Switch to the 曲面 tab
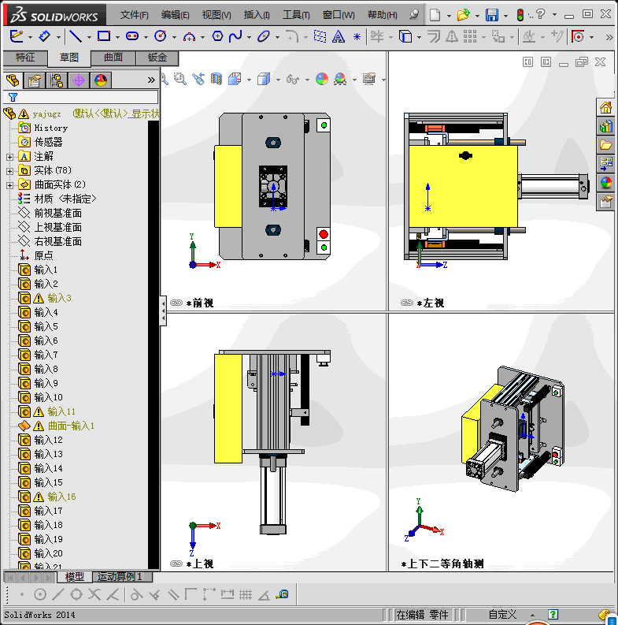The image size is (618, 625). pos(113,58)
